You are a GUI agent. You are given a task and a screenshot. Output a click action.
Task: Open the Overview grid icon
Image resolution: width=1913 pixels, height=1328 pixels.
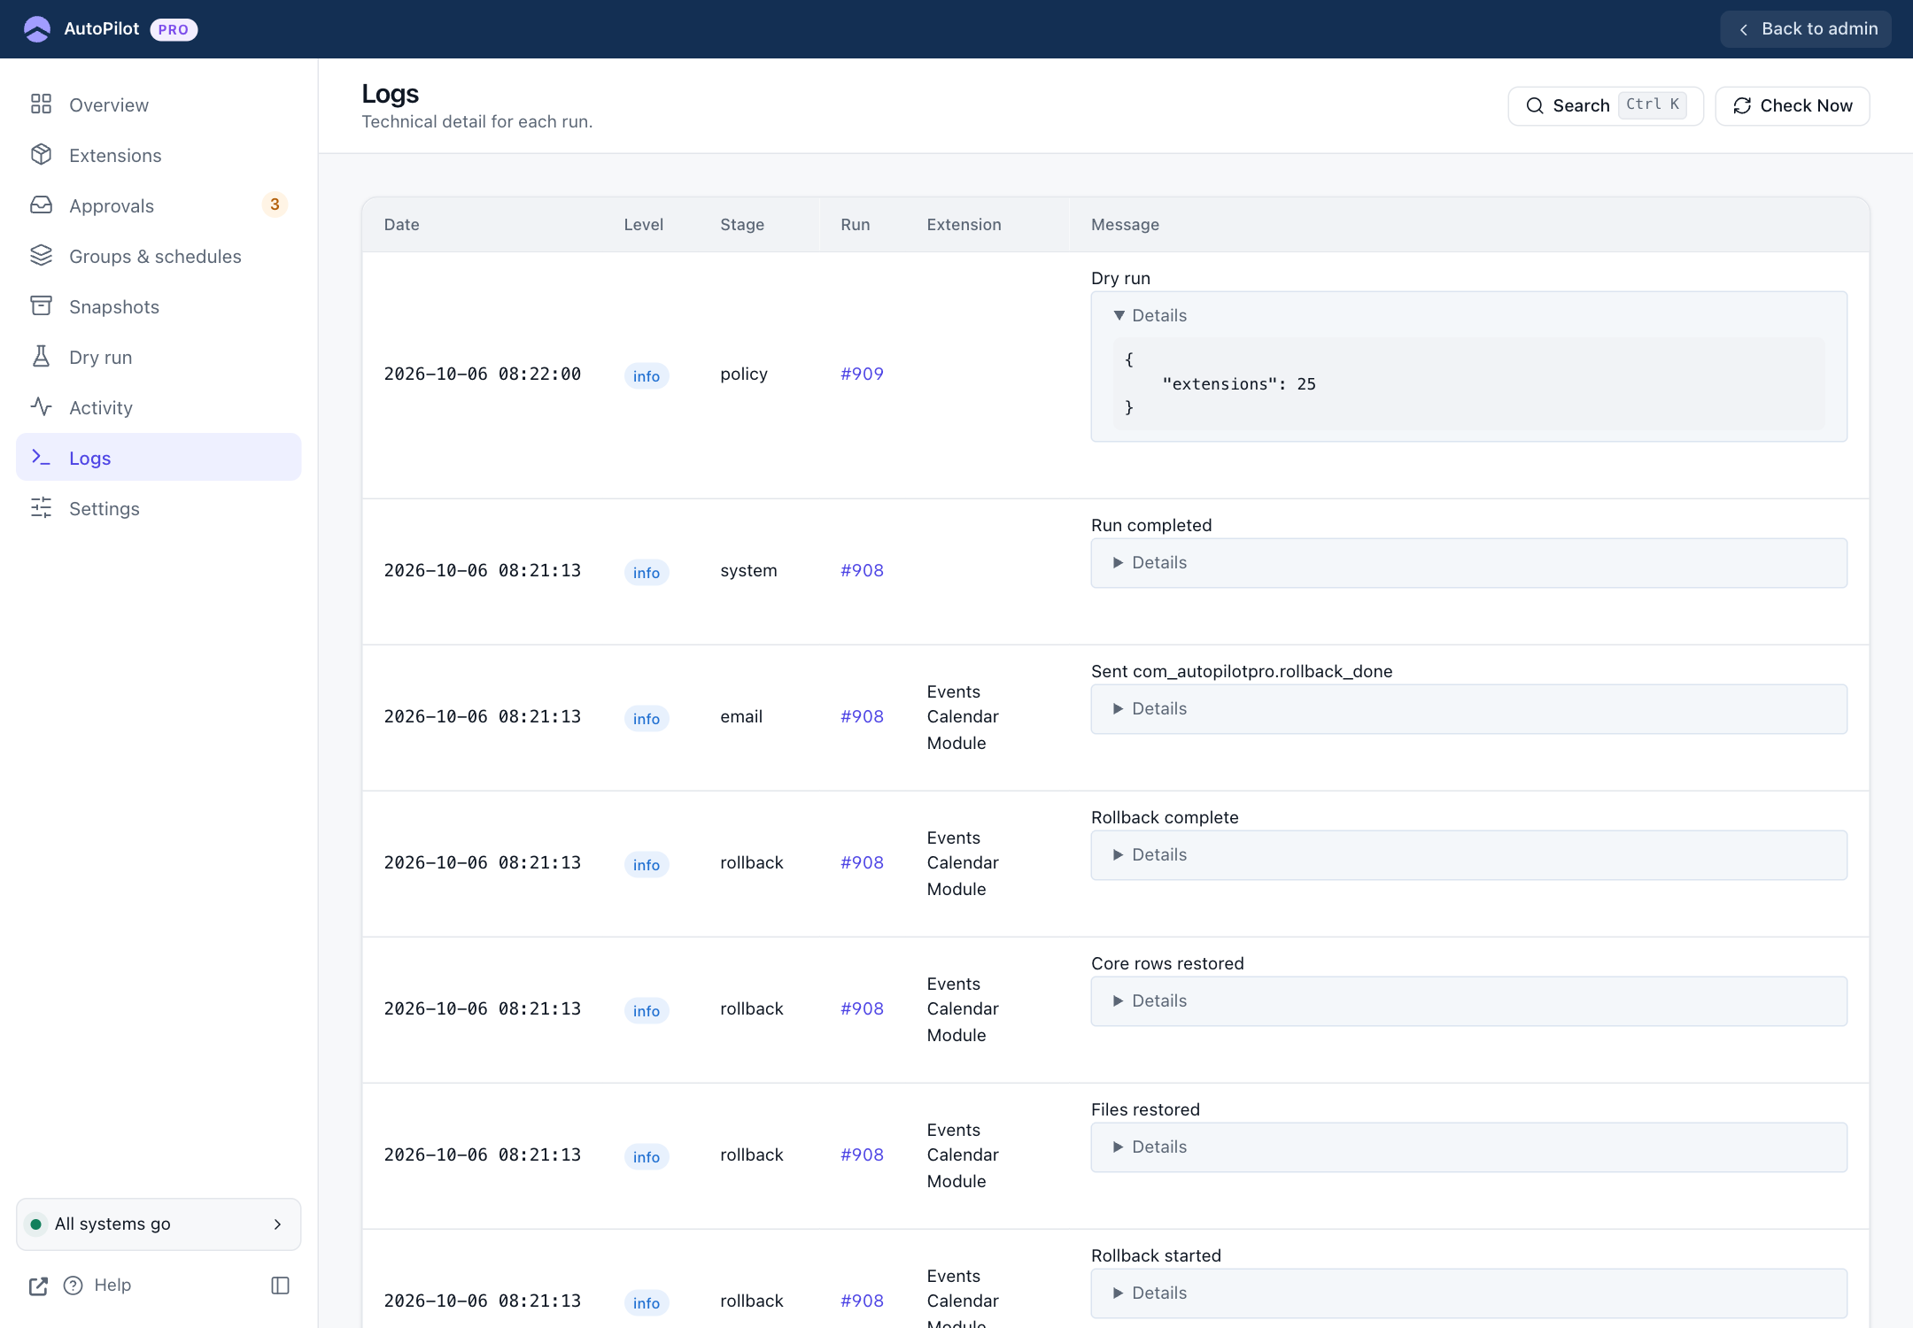click(x=41, y=104)
